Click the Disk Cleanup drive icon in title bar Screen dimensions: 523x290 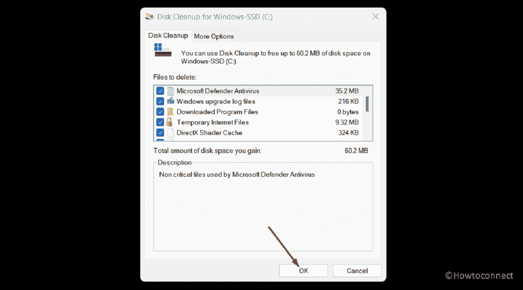tap(150, 17)
